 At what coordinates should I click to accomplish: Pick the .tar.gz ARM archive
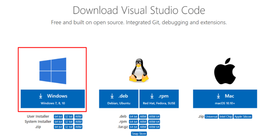(x=143, y=127)
